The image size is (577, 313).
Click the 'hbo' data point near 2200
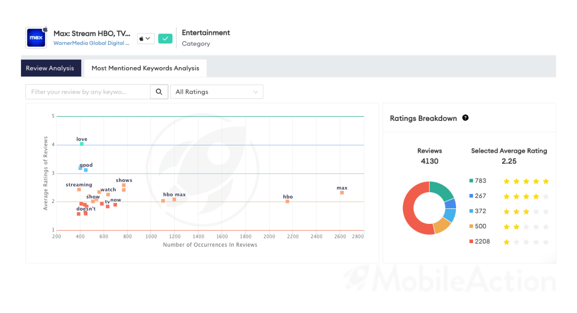pyautogui.click(x=287, y=201)
